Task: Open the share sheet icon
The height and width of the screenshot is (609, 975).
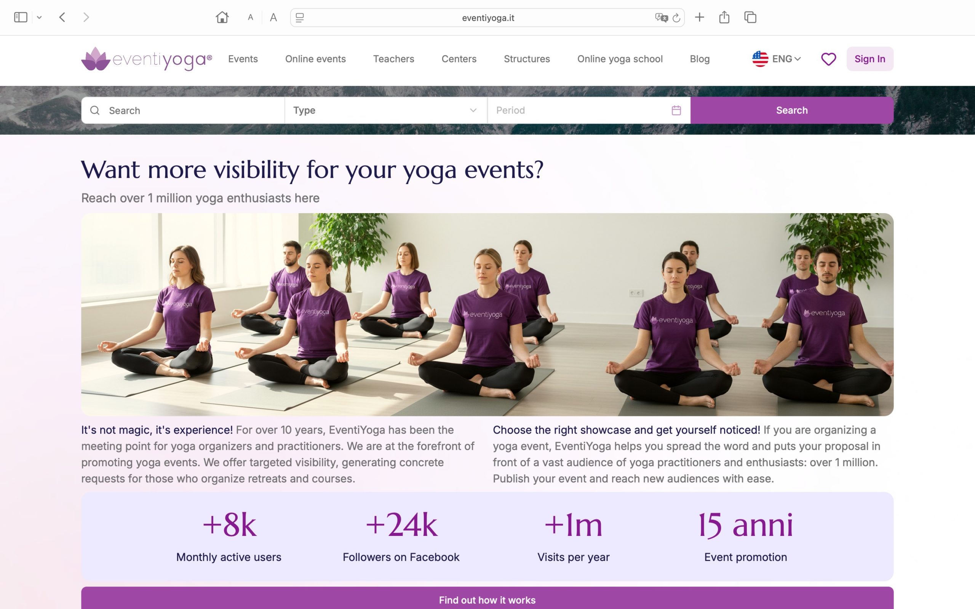Action: click(x=724, y=18)
